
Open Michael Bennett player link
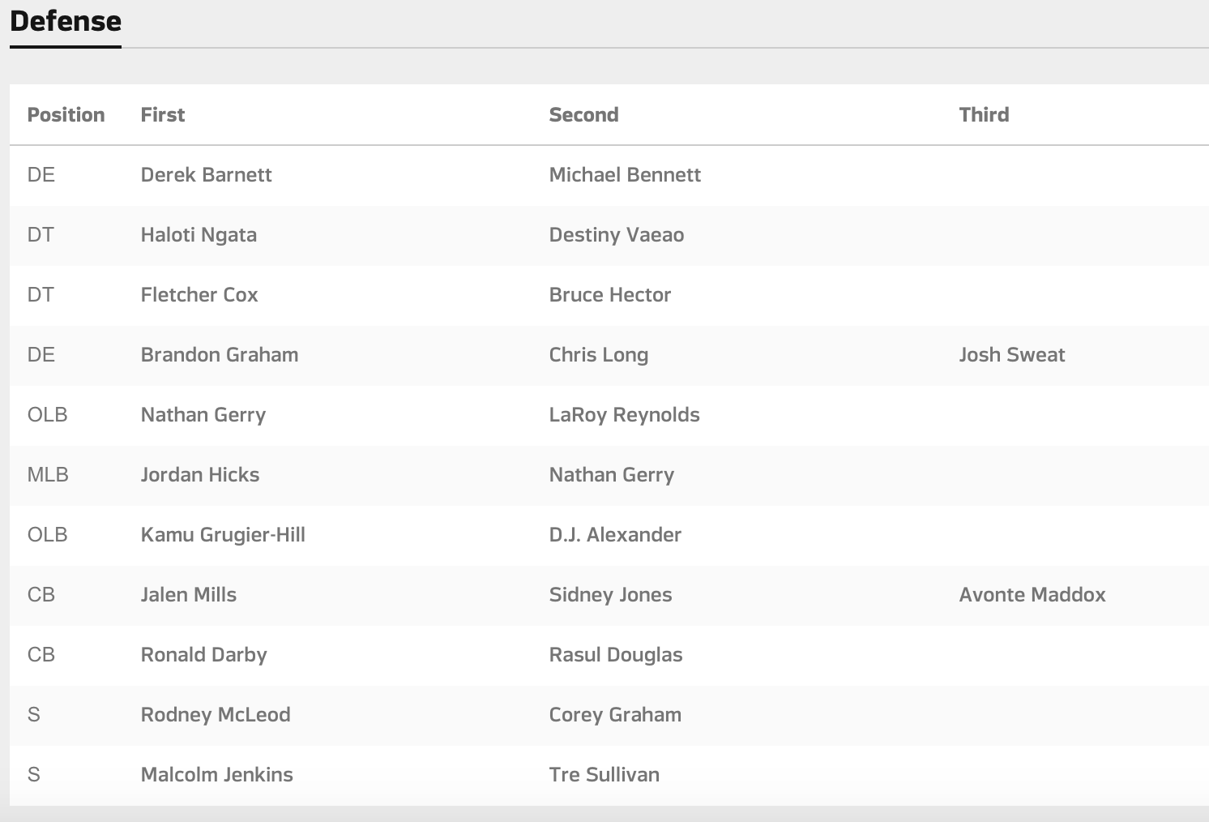(x=625, y=175)
